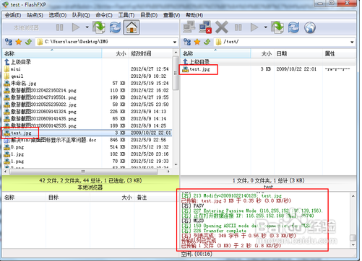362x261 pixels.
Task: Click the globe icon in remote toolbar
Action: point(310,27)
